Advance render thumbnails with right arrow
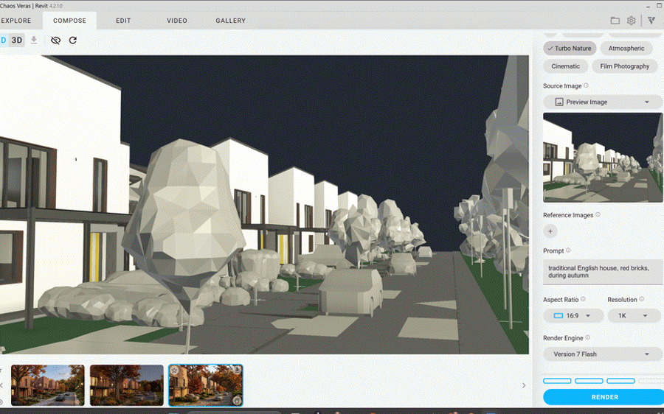The width and height of the screenshot is (664, 414). coord(524,385)
